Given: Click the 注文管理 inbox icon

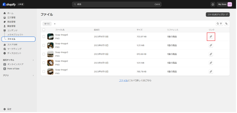Looking at the screenshot, I should pyautogui.click(x=4, y=18).
